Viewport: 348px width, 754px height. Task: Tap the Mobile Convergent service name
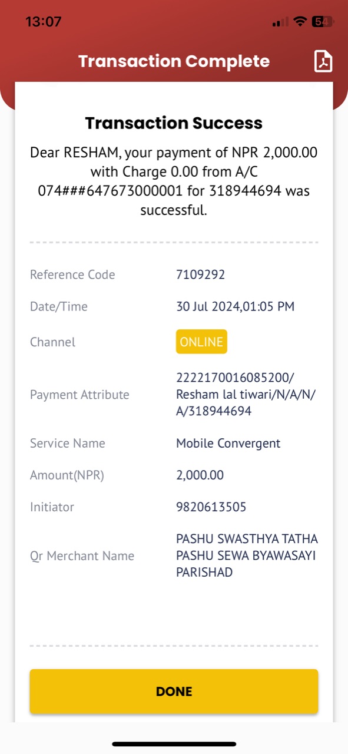228,444
